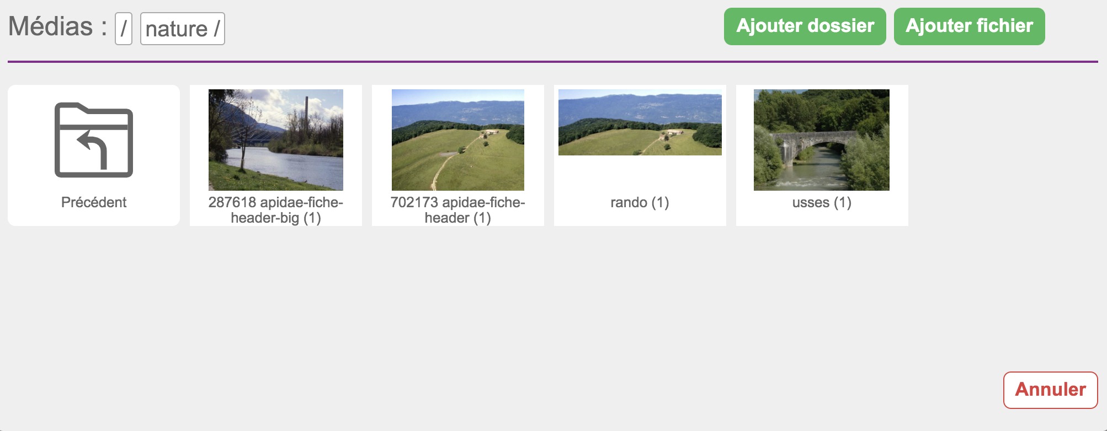The width and height of the screenshot is (1107, 431).
Task: Click the Précédent folder-back icon
Action: coord(94,139)
